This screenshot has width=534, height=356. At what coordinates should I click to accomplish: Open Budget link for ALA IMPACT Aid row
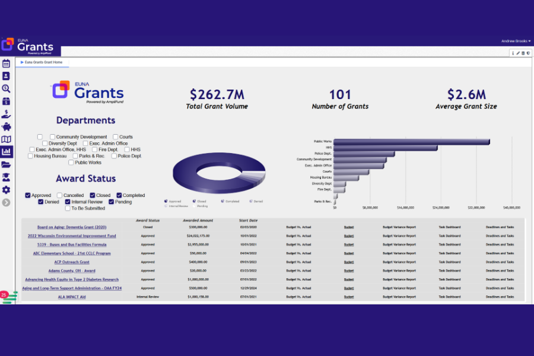(x=349, y=297)
